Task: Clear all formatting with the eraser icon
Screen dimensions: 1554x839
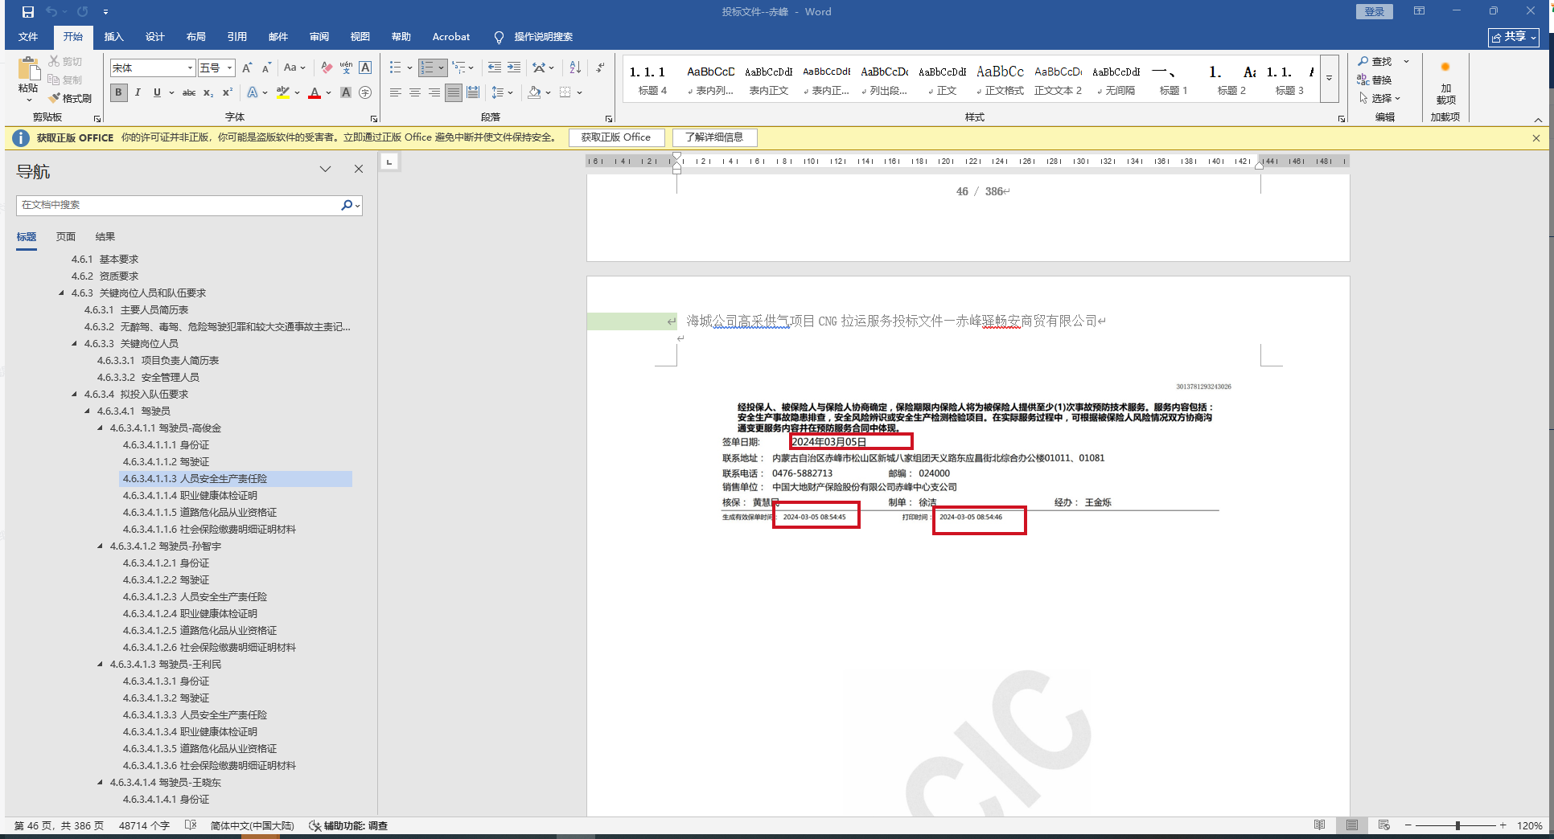Action: (x=326, y=68)
